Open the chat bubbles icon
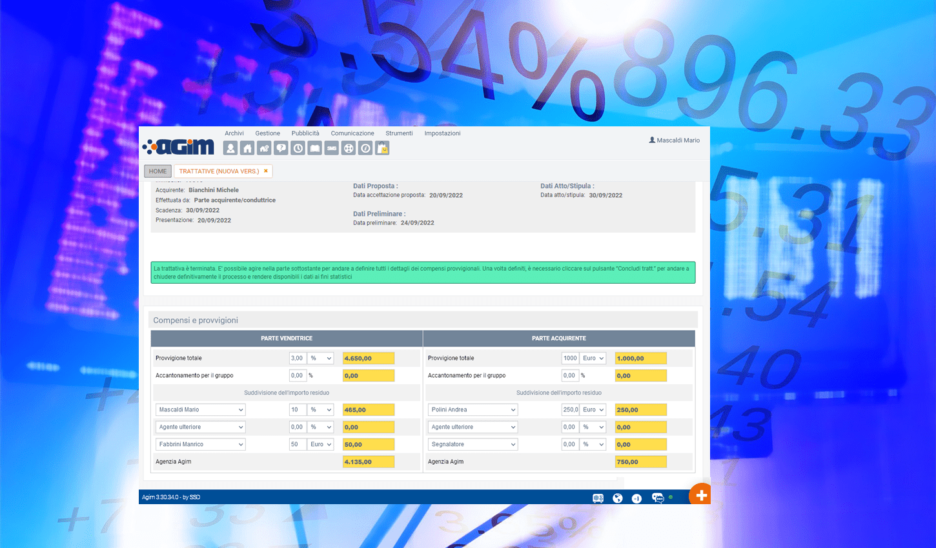The height and width of the screenshot is (548, 936). click(657, 498)
